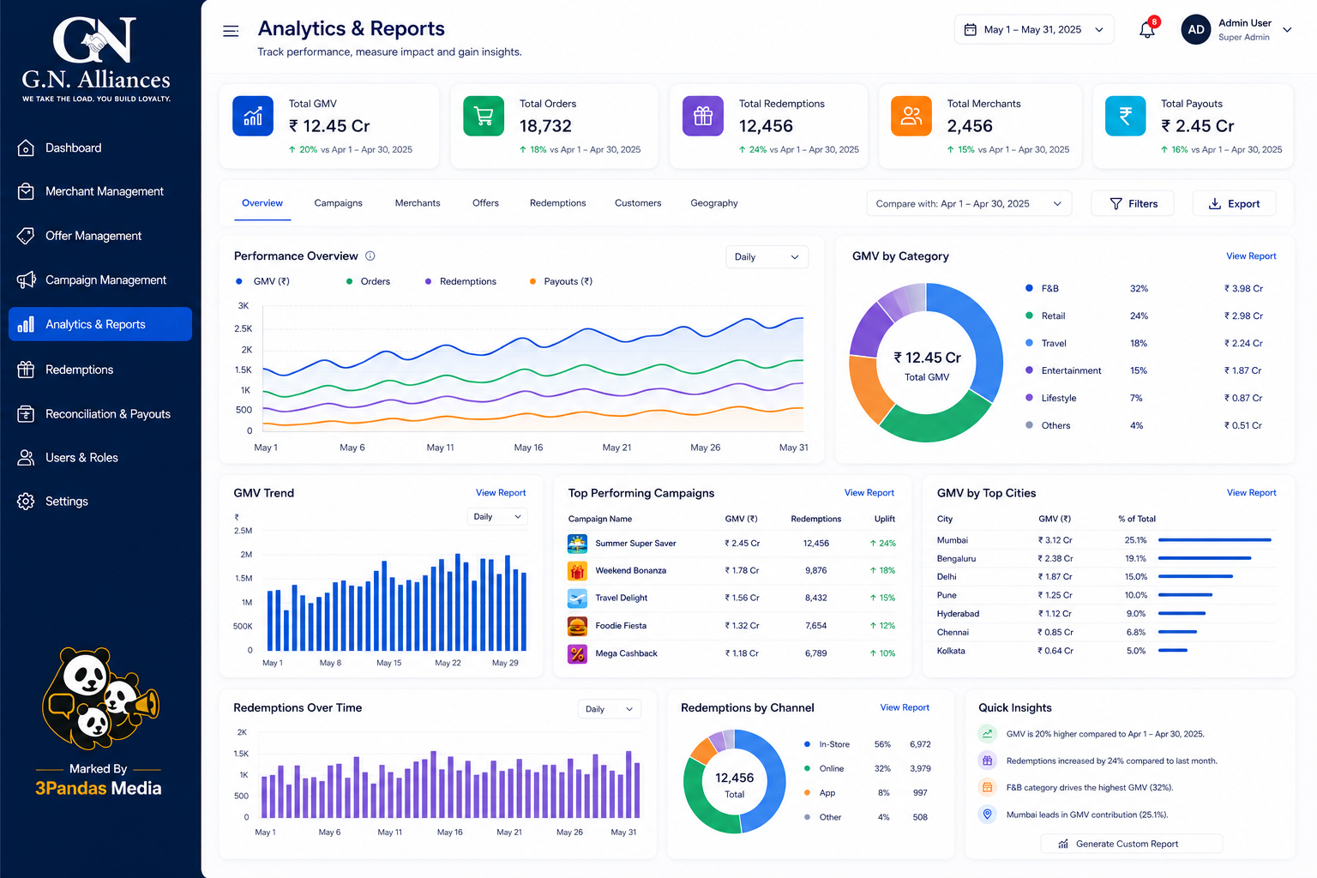This screenshot has height=878, width=1317.
Task: Click the Mumbai location pin insight icon
Action: point(987,815)
